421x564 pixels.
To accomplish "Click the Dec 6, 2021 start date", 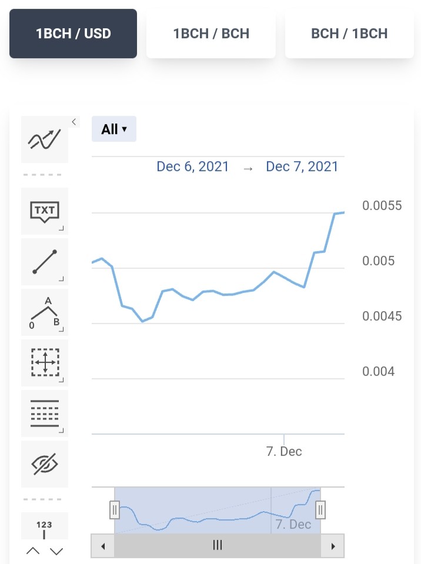I will tap(192, 166).
